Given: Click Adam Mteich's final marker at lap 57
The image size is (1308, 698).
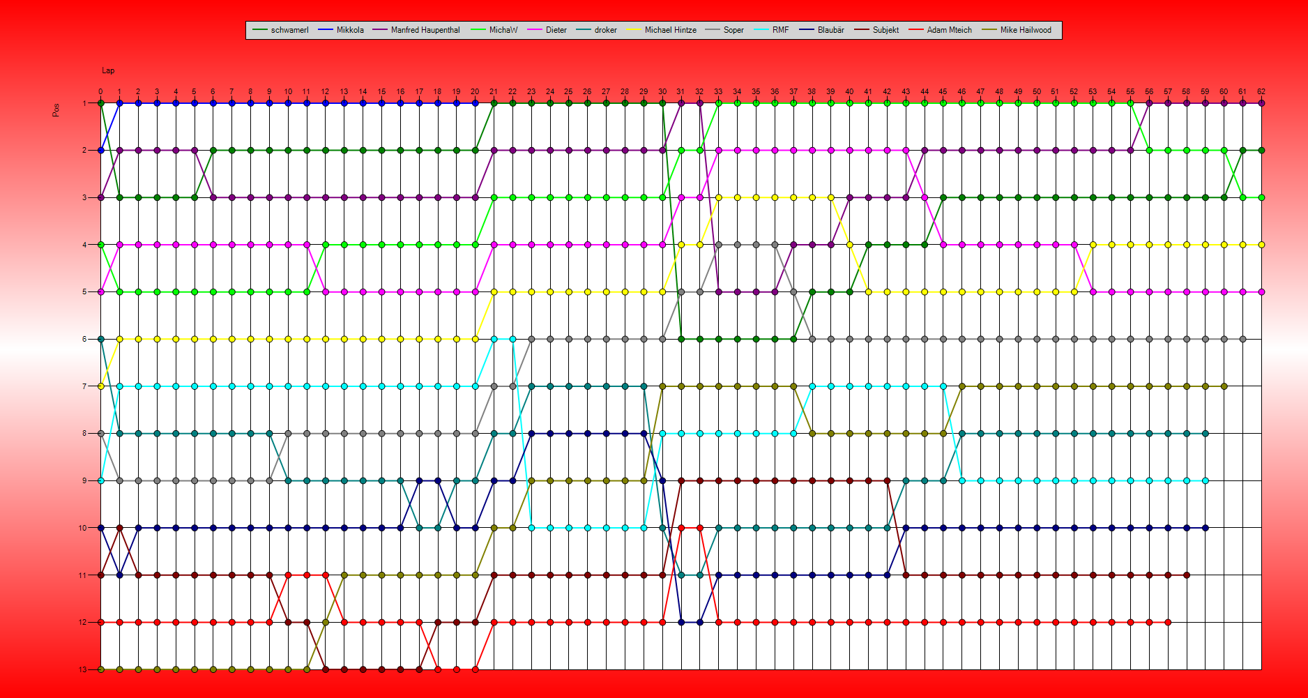Looking at the screenshot, I should (1168, 622).
